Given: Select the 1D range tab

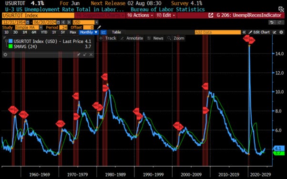Looking at the screenshot, I should (6, 32).
